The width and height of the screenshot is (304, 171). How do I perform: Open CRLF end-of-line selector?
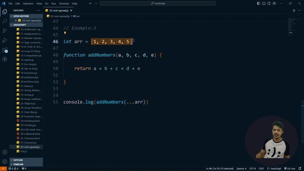(x=261, y=169)
